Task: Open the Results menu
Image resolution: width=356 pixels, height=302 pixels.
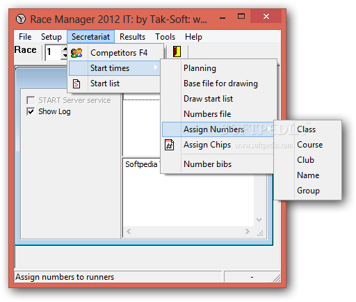Action: (132, 37)
